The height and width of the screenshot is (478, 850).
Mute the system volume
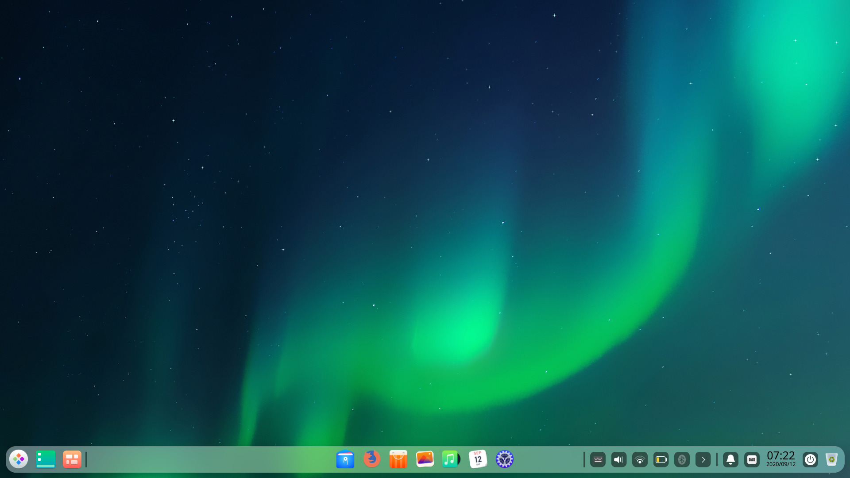click(x=618, y=459)
